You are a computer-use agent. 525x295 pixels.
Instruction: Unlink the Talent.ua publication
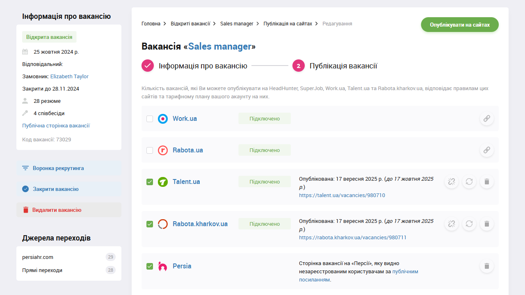click(451, 182)
